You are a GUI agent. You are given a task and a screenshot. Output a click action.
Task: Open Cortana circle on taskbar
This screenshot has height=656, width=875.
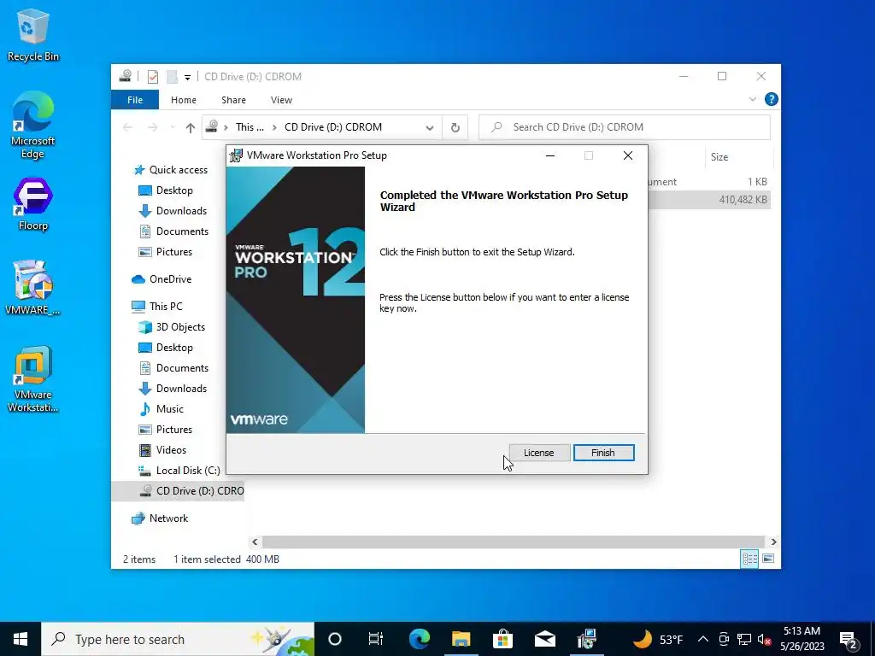[335, 639]
